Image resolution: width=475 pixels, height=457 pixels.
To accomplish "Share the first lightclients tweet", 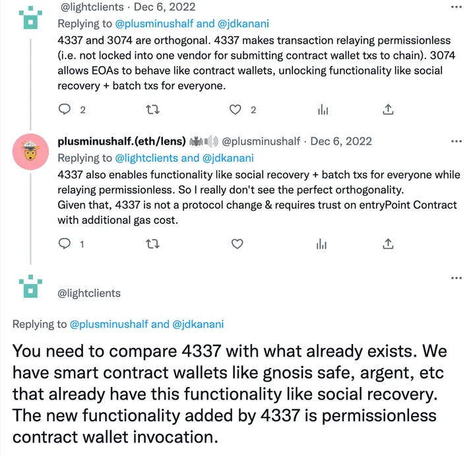I will (x=388, y=109).
